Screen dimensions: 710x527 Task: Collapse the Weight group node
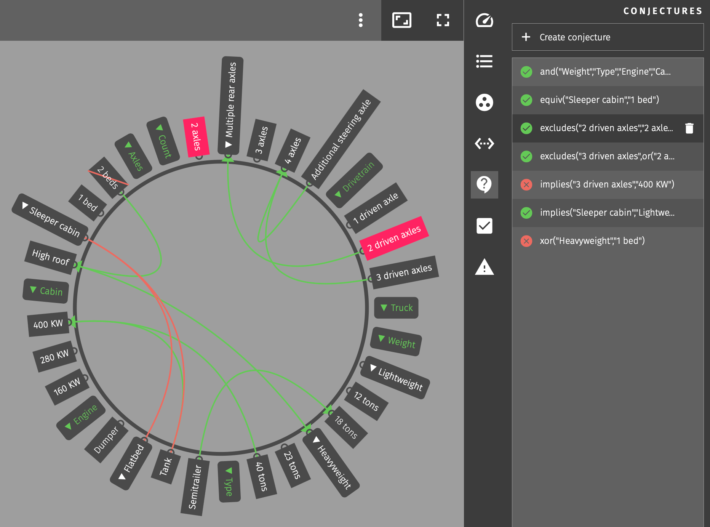(x=396, y=341)
